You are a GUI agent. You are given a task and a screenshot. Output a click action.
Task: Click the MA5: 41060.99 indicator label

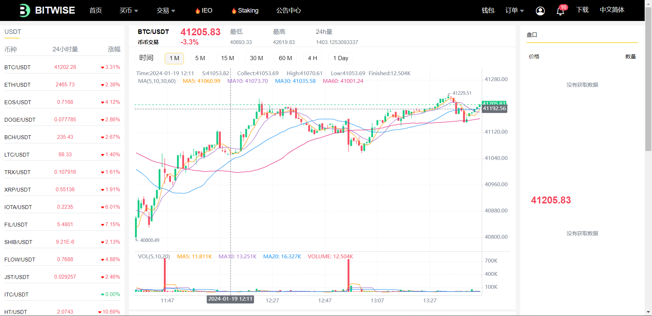point(201,81)
